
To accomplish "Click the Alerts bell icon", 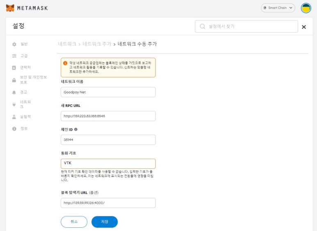I will pyautogui.click(x=14, y=93).
